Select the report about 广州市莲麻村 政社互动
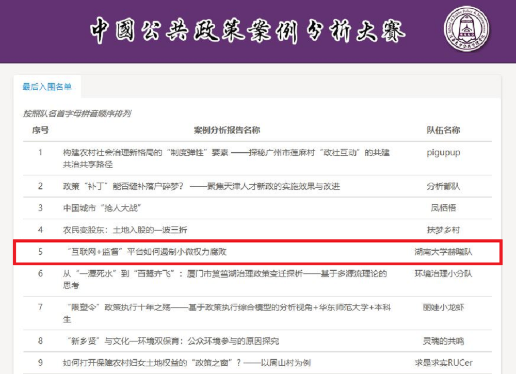The height and width of the screenshot is (374, 516). point(226,158)
